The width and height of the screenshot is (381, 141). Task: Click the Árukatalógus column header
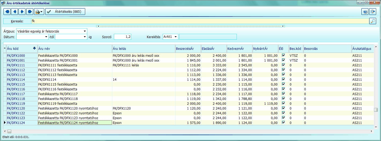click(363, 49)
